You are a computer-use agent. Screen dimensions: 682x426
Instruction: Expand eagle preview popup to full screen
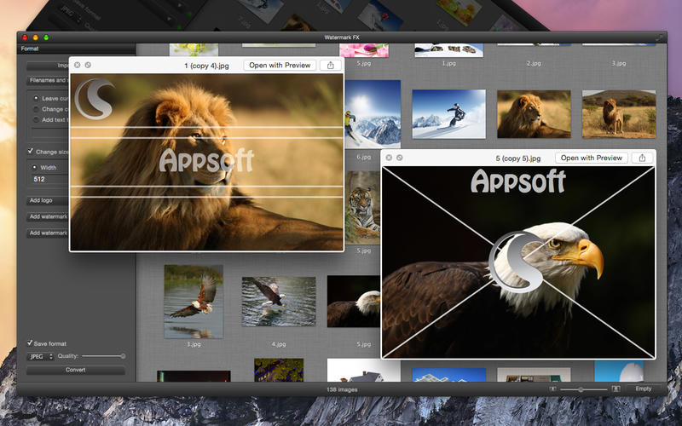click(399, 158)
